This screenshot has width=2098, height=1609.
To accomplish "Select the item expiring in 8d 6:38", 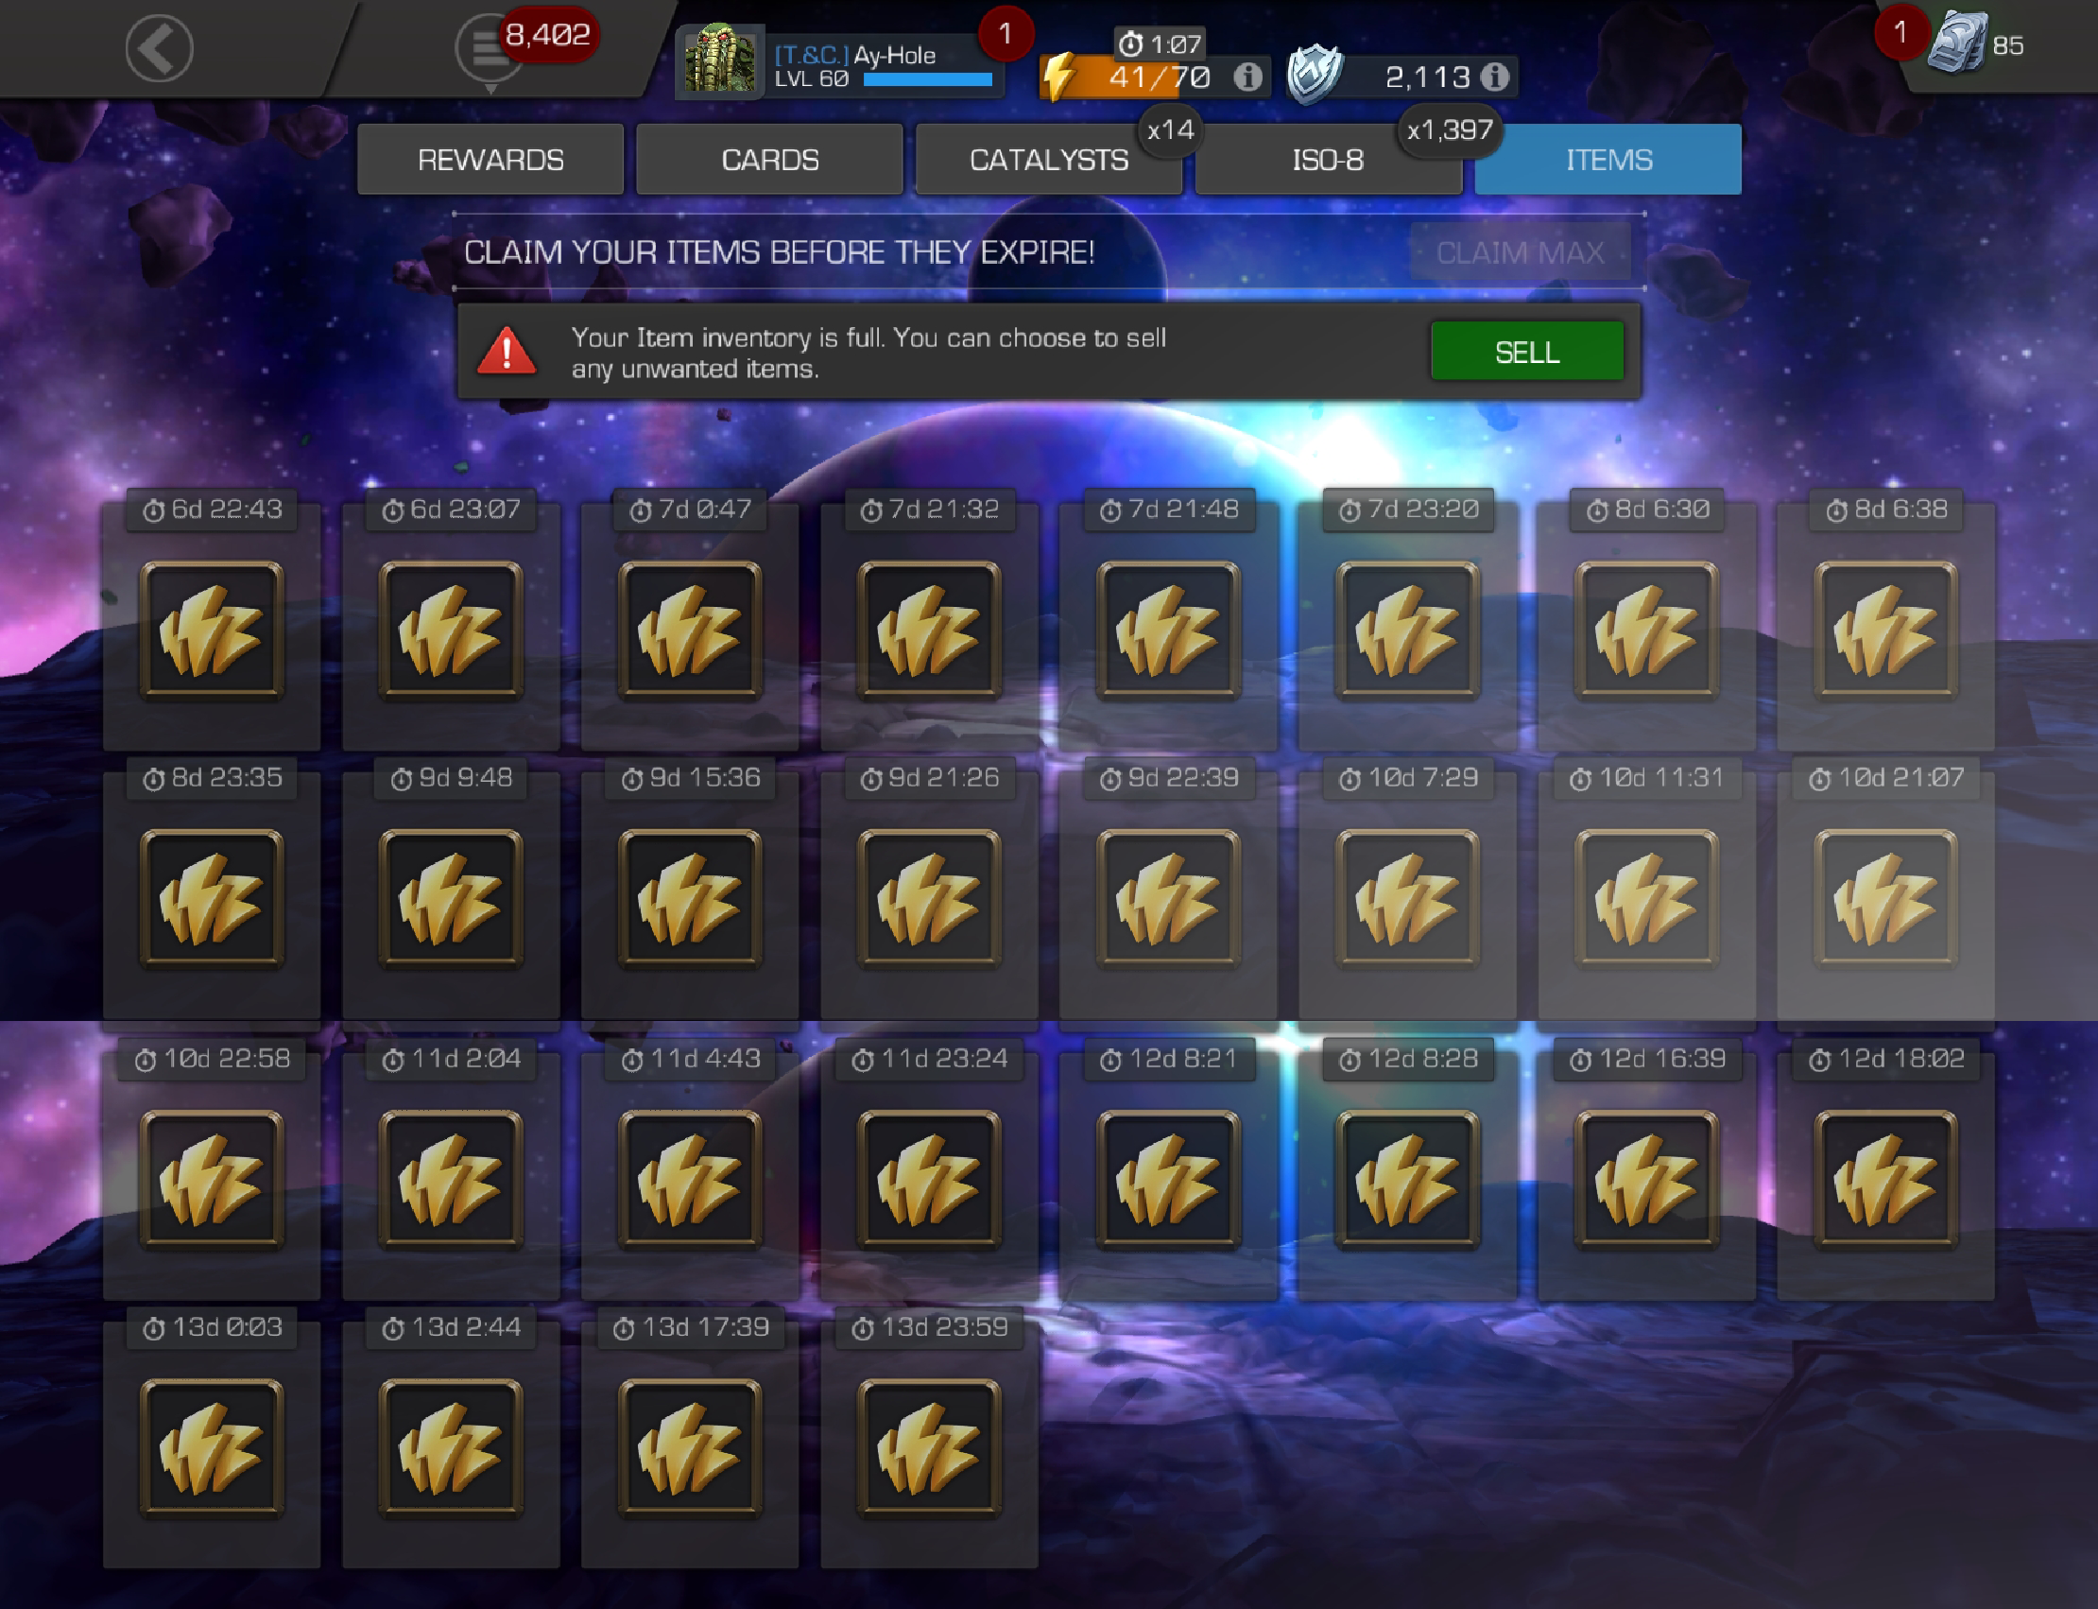I will pyautogui.click(x=1885, y=620).
